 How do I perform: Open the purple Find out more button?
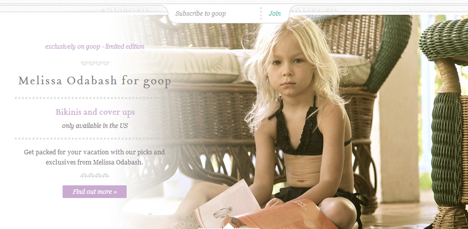(x=95, y=191)
